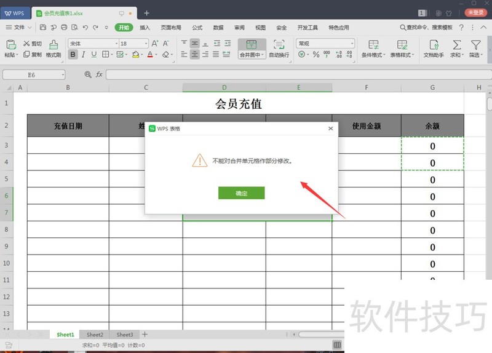Toggle Bold formatting button
Viewport: 492px width, 353px height.
(73, 55)
